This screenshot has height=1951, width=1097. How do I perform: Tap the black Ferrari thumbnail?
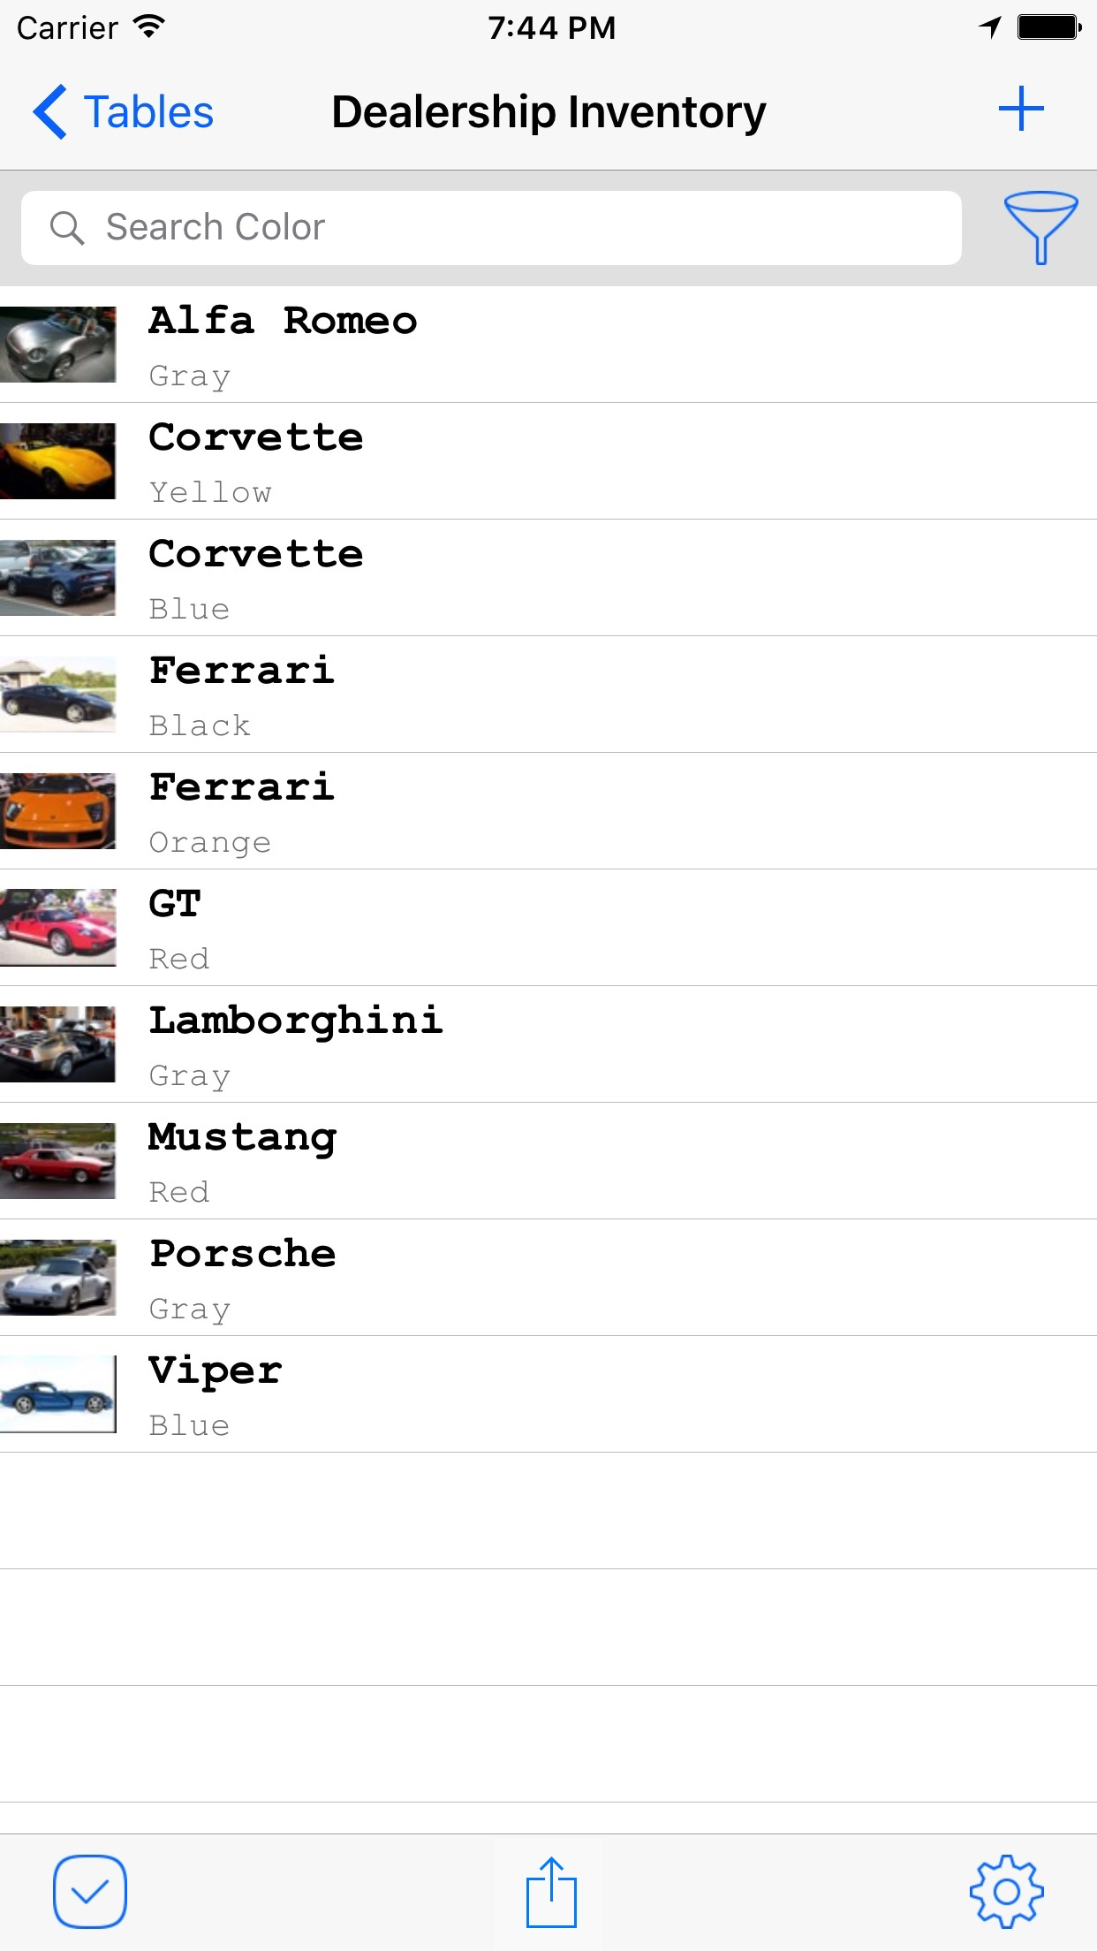pyautogui.click(x=58, y=695)
